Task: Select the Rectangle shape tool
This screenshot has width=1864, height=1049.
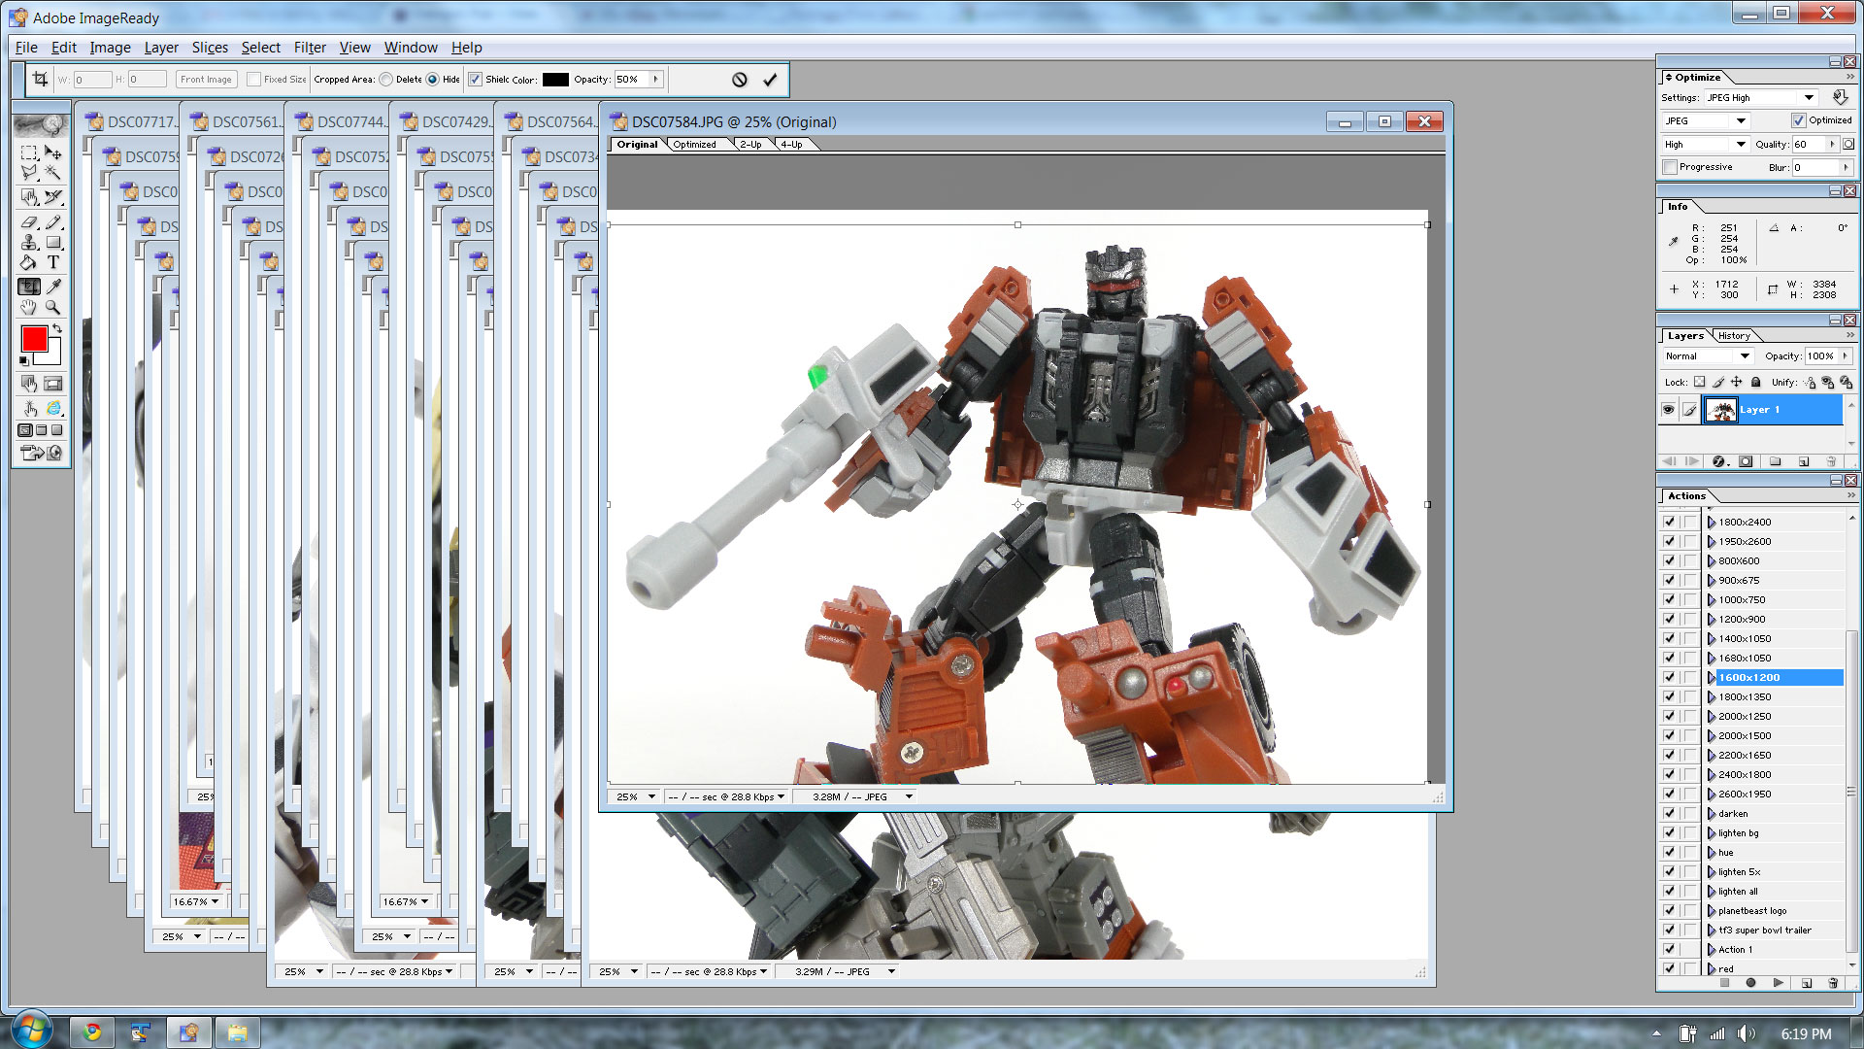Action: [53, 243]
